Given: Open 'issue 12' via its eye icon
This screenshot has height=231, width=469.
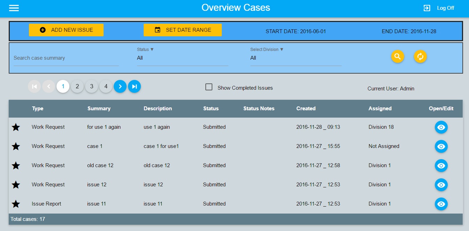Looking at the screenshot, I should coord(441,185).
